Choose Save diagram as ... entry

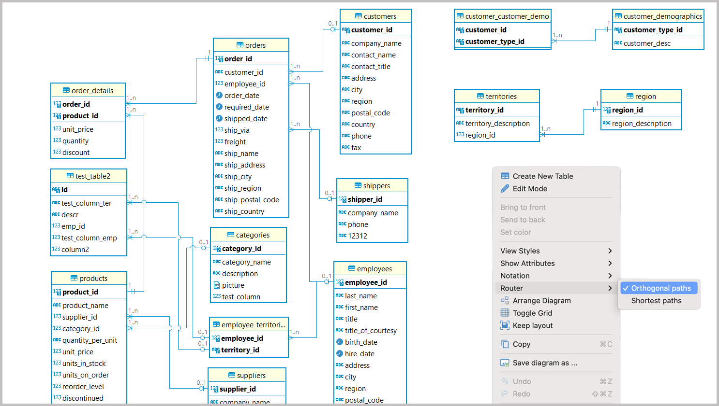click(545, 363)
